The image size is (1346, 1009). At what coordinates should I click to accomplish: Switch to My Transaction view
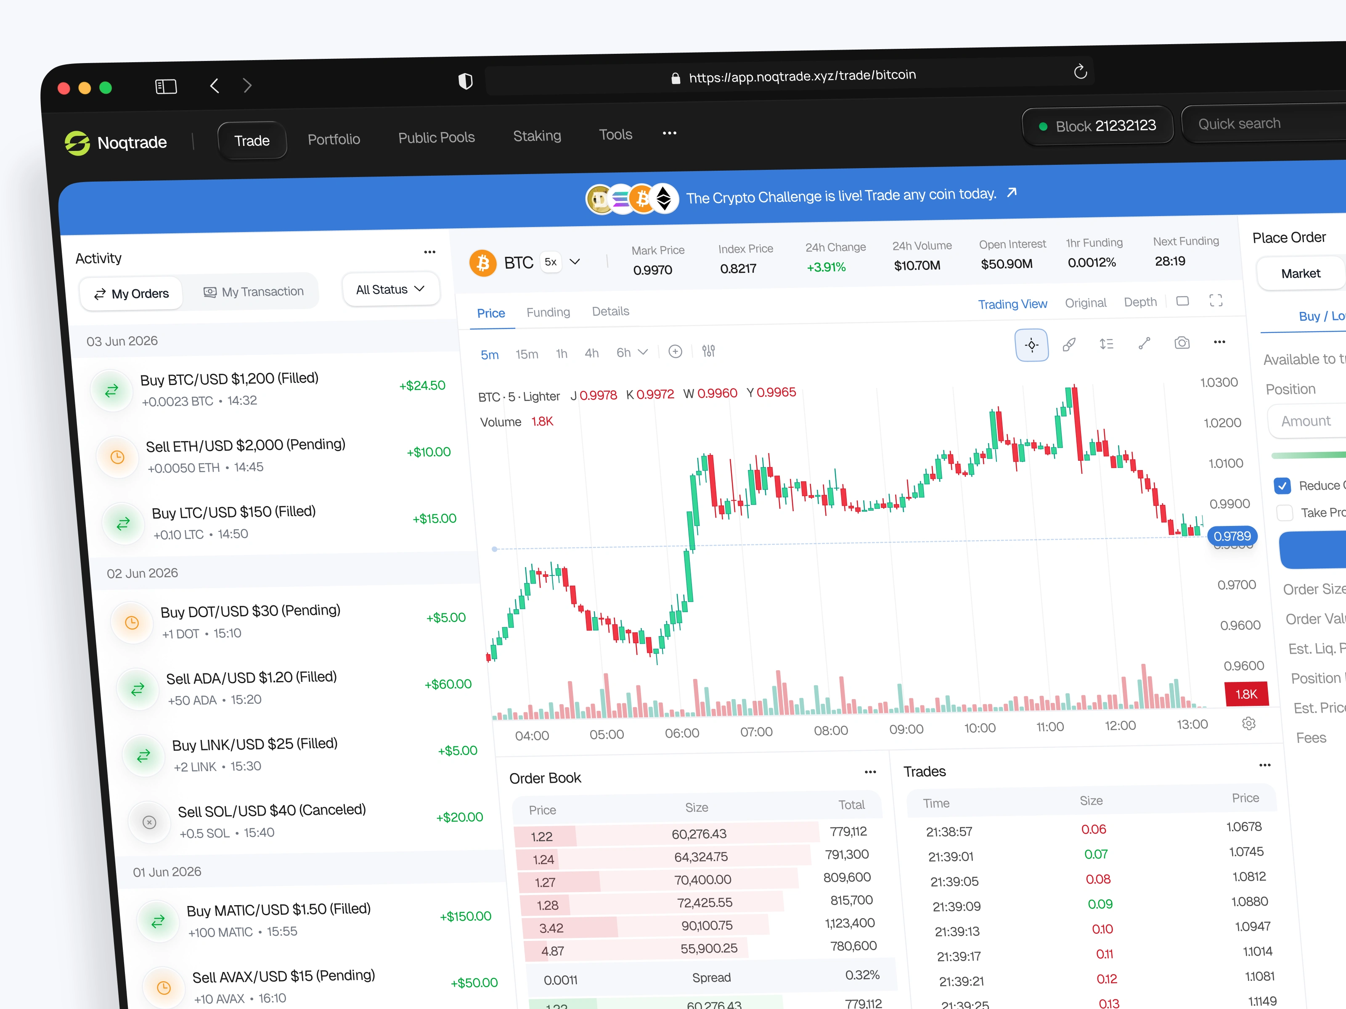tap(253, 292)
